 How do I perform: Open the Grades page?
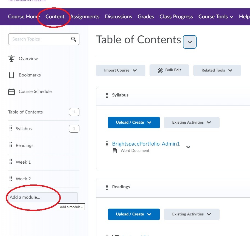pyautogui.click(x=146, y=17)
